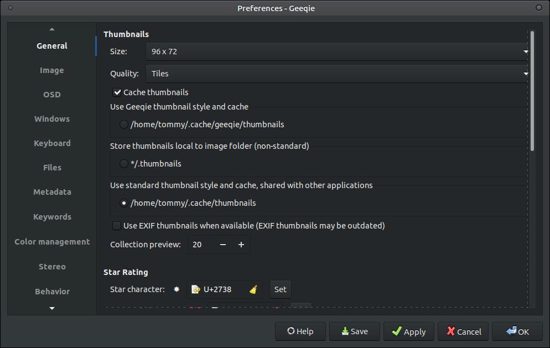
Task: Confirm with the OK button
Action: pos(517,331)
